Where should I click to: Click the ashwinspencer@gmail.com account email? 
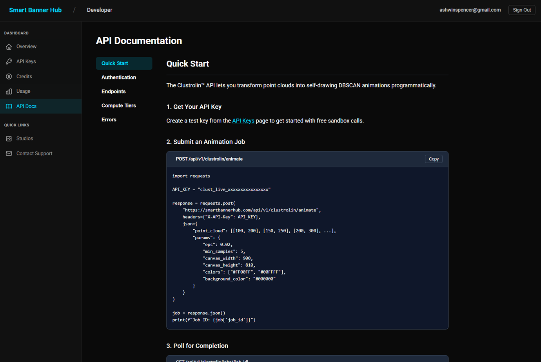tap(470, 10)
